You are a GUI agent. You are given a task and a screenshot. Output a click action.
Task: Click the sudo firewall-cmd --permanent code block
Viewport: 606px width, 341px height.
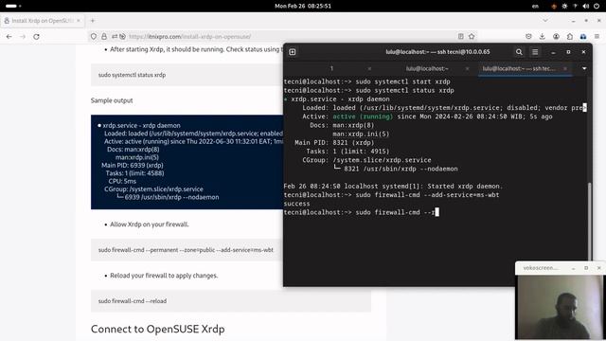pos(187,250)
